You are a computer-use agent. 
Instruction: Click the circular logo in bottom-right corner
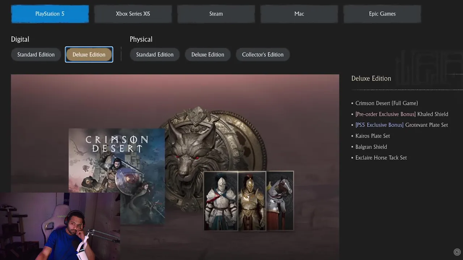457,252
